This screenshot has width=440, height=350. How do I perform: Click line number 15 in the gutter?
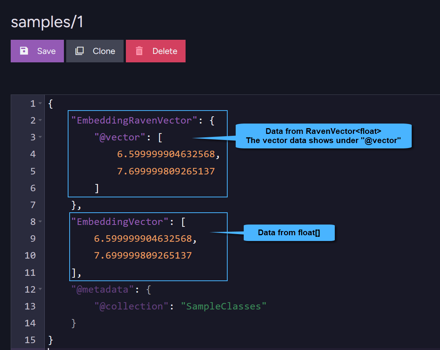[x=30, y=340]
